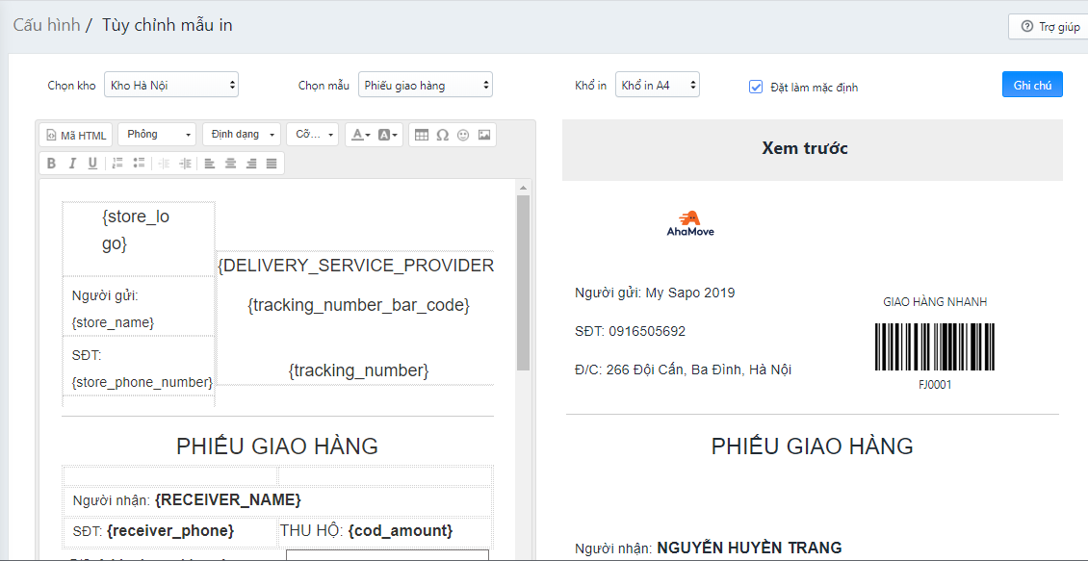Click the insert image icon
The height and width of the screenshot is (561, 1088).
[x=485, y=135]
